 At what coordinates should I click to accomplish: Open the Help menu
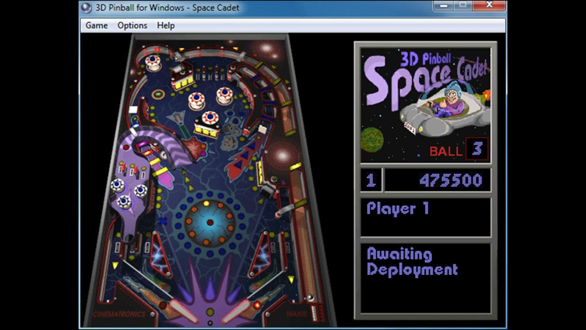pyautogui.click(x=166, y=26)
